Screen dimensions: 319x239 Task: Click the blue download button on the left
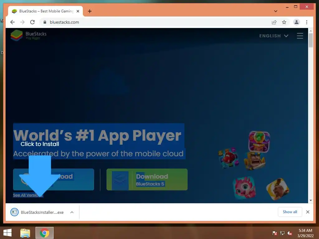[x=54, y=180]
